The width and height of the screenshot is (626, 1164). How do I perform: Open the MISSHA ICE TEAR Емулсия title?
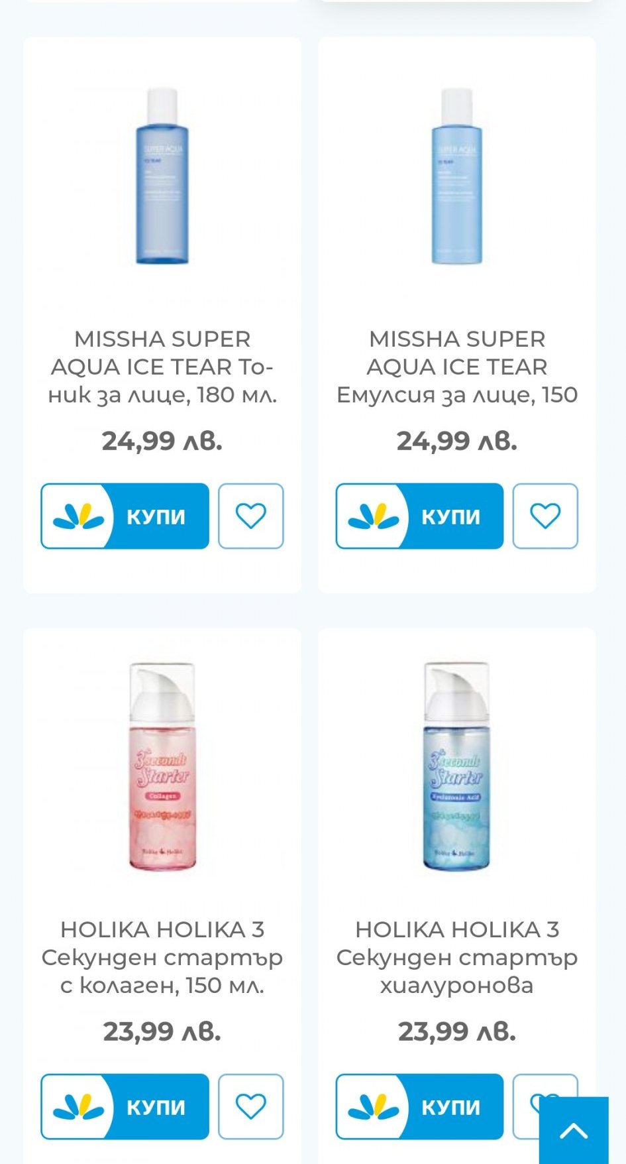point(457,367)
